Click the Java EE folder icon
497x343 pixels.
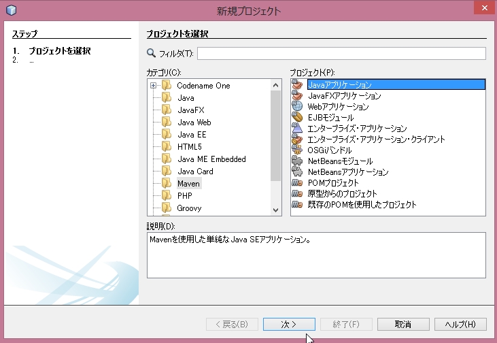tap(167, 134)
